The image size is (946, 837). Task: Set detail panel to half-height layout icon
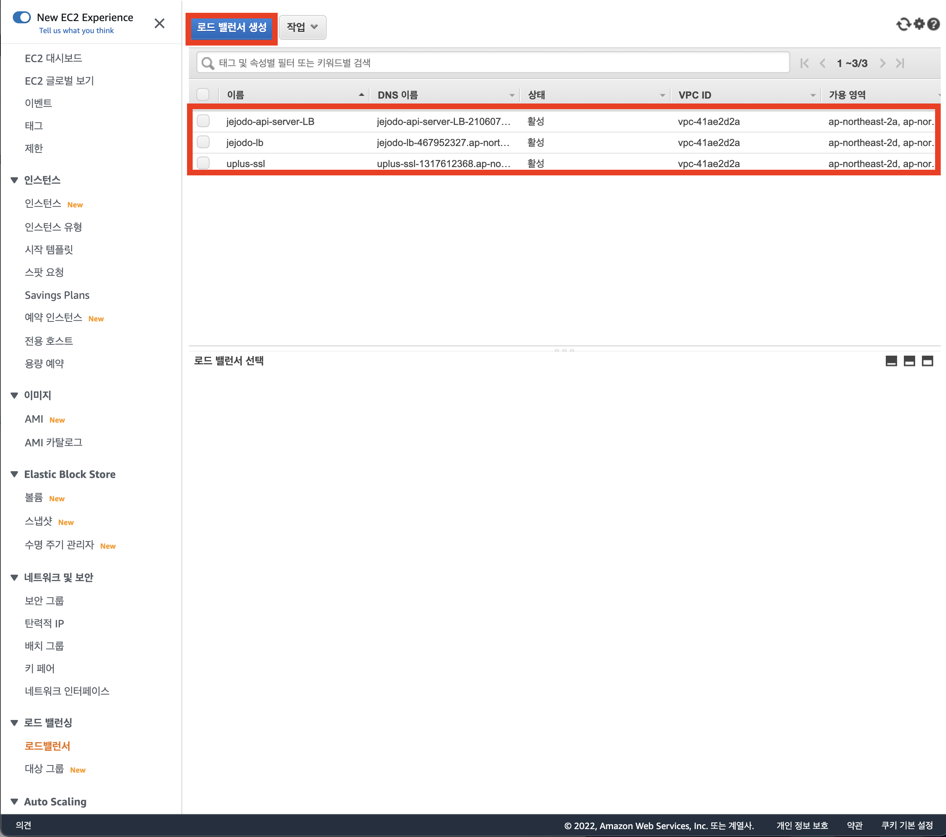pos(909,361)
